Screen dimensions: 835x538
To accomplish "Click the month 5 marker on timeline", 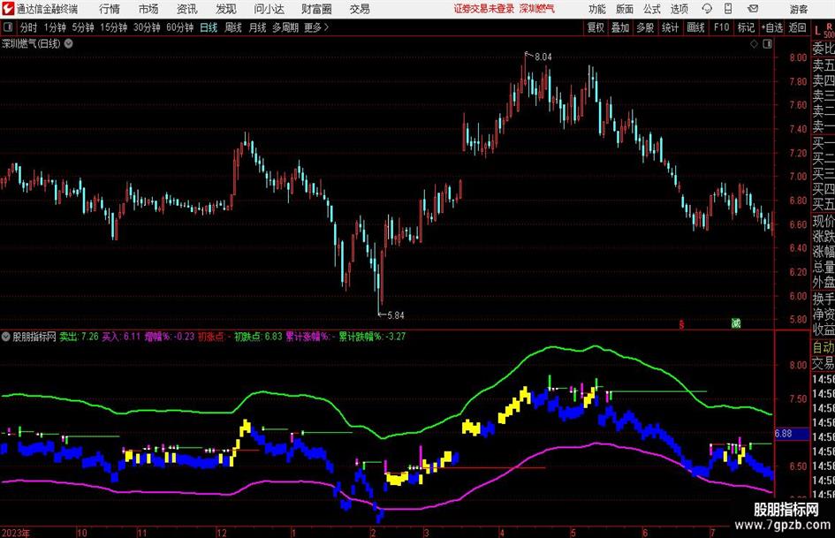I will pyautogui.click(x=573, y=533).
